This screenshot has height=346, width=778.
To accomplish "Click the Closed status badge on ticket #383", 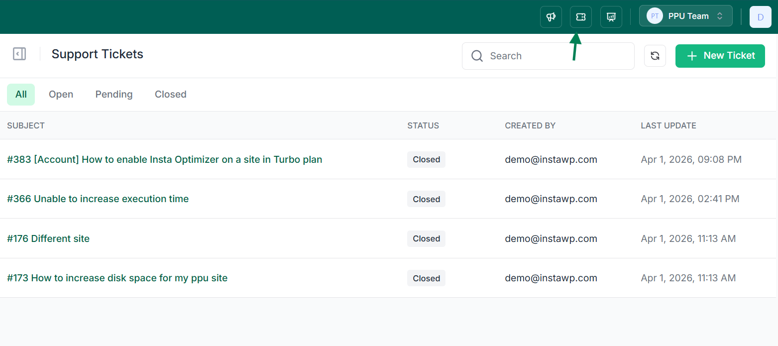I will pyautogui.click(x=426, y=159).
